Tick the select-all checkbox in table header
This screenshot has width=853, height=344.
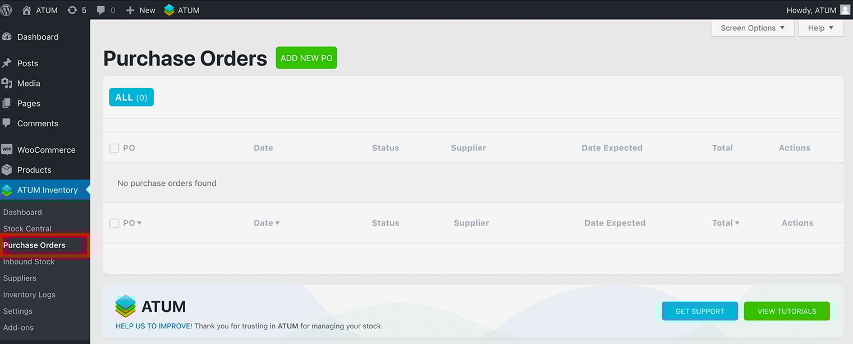(114, 148)
